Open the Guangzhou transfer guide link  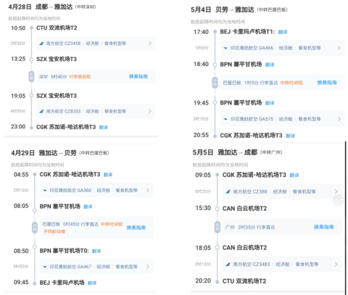(x=324, y=227)
